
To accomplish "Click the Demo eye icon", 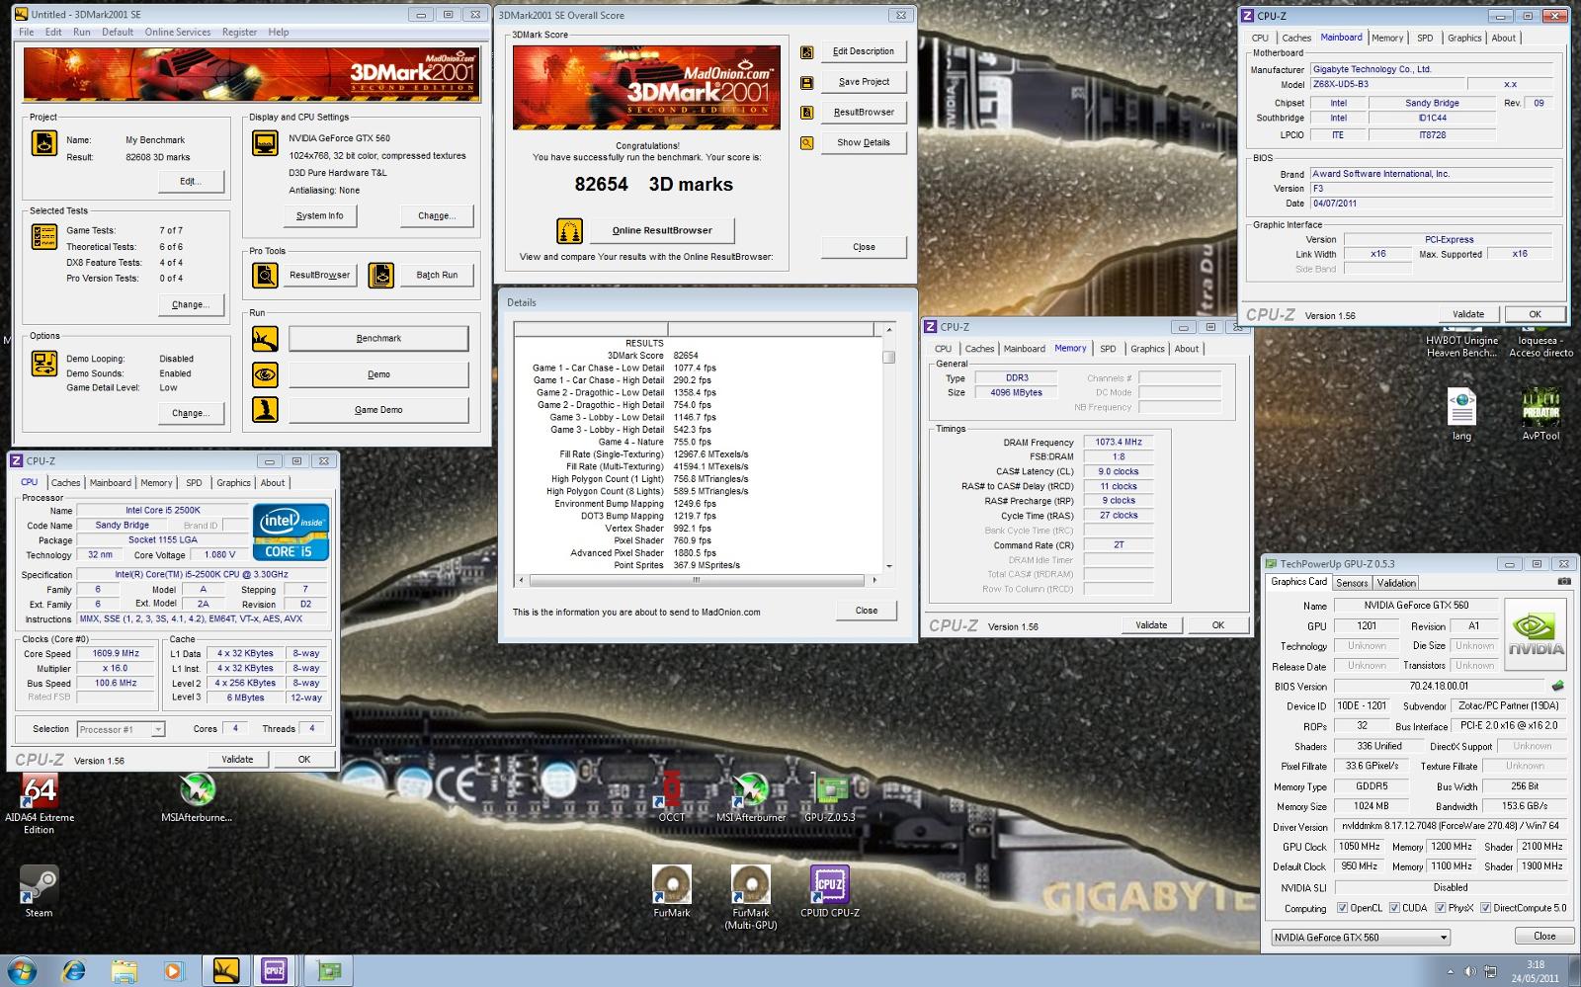I will [265, 374].
